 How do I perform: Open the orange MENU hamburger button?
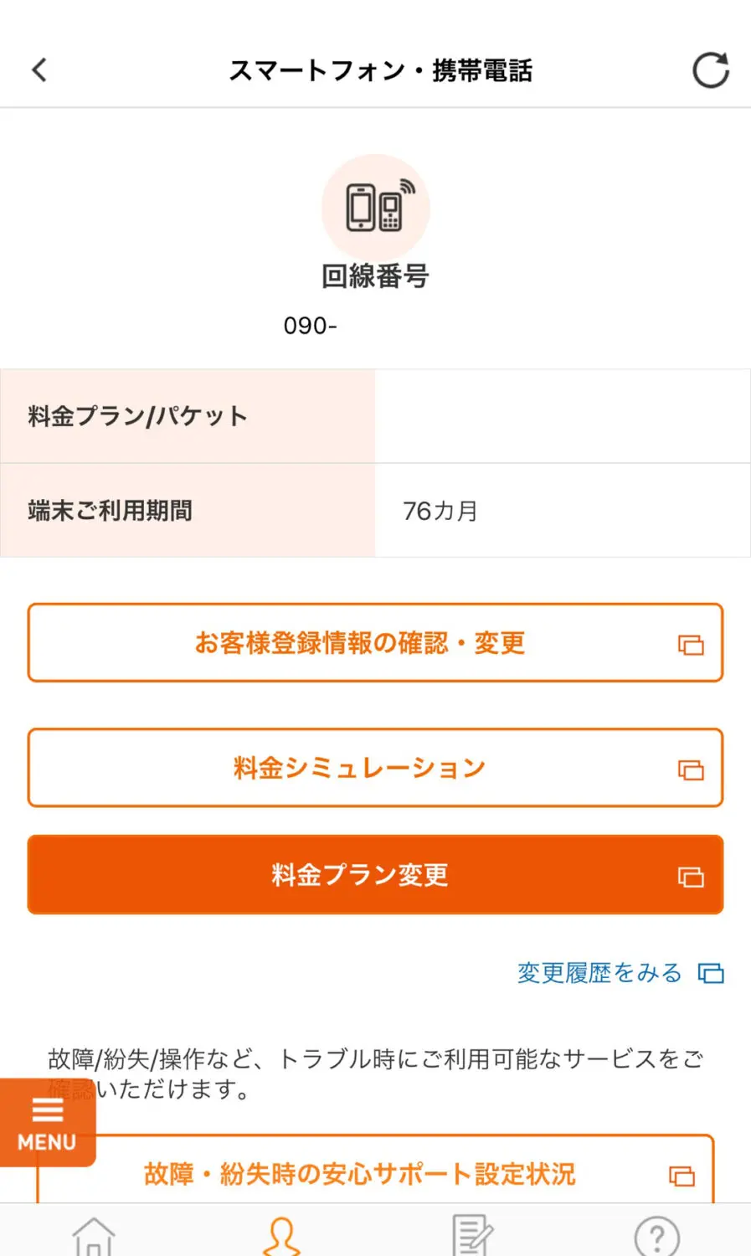pyautogui.click(x=47, y=1123)
